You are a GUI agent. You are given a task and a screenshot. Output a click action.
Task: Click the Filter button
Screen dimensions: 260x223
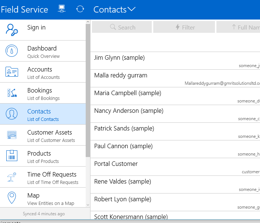[184, 27]
